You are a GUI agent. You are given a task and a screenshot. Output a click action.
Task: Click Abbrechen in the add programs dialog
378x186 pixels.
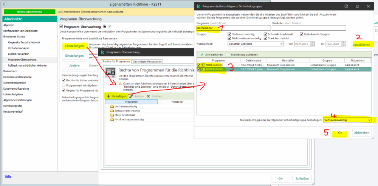(x=362, y=133)
